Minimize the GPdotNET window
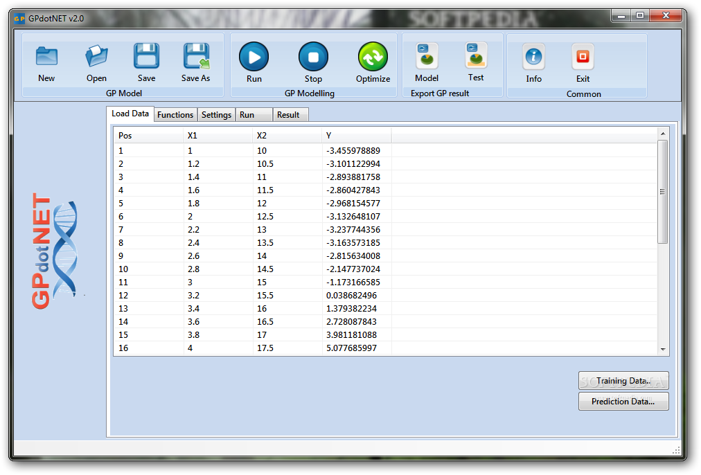The width and height of the screenshot is (701, 475). 621,16
